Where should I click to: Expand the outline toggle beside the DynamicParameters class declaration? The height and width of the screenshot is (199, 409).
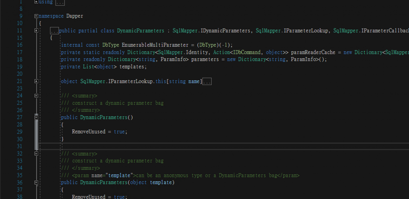[x=36, y=30]
